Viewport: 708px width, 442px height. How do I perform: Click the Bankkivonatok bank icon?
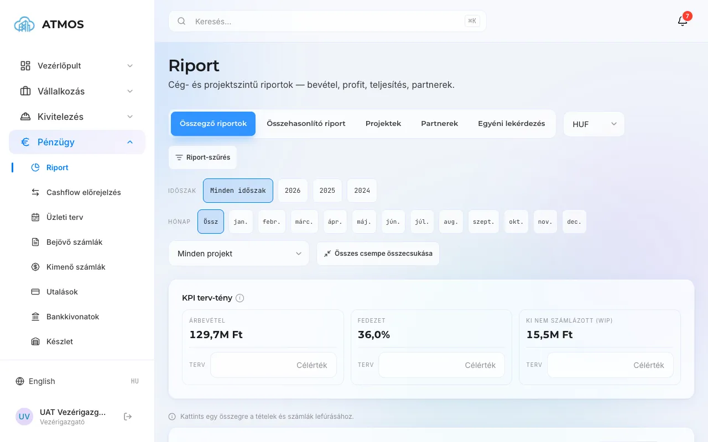(x=35, y=317)
